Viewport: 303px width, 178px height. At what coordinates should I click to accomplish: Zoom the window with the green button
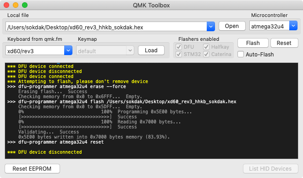coord(25,5)
